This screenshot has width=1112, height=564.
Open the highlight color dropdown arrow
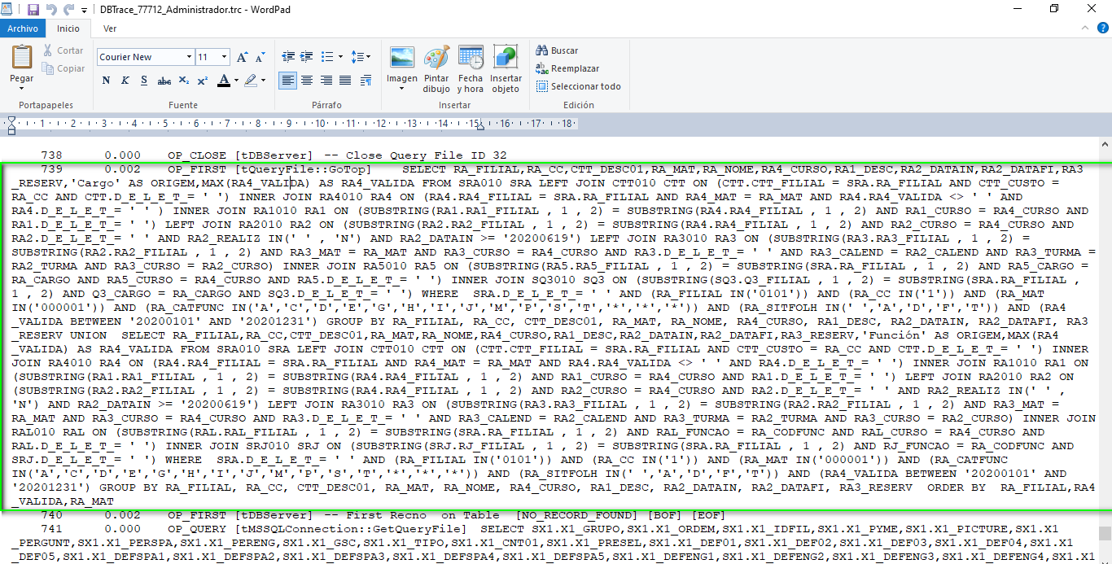point(263,81)
